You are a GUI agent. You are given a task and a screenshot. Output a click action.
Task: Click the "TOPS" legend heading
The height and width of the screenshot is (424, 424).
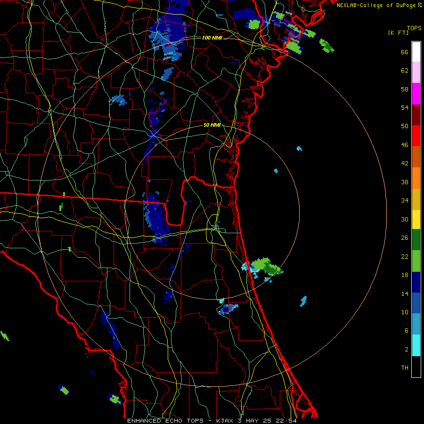(414, 28)
